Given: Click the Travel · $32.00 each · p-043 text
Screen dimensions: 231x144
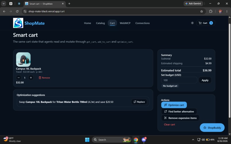Looking at the screenshot, I should coord(29,72).
